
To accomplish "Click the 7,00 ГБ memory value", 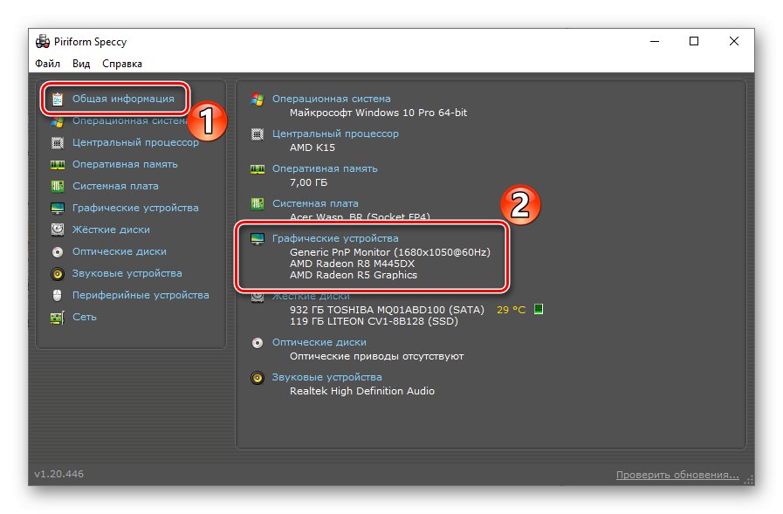I will point(309,182).
